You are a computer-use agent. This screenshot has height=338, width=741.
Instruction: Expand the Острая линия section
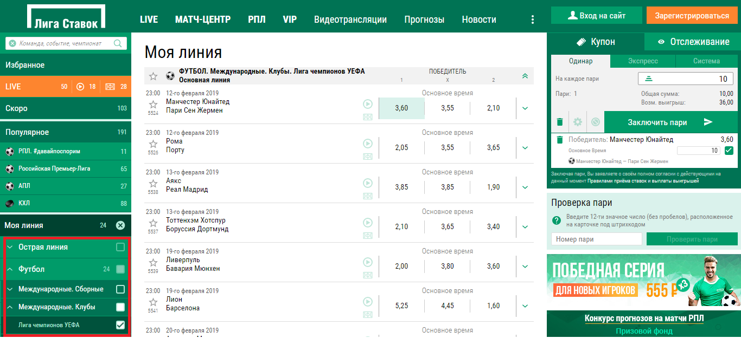pyautogui.click(x=10, y=247)
